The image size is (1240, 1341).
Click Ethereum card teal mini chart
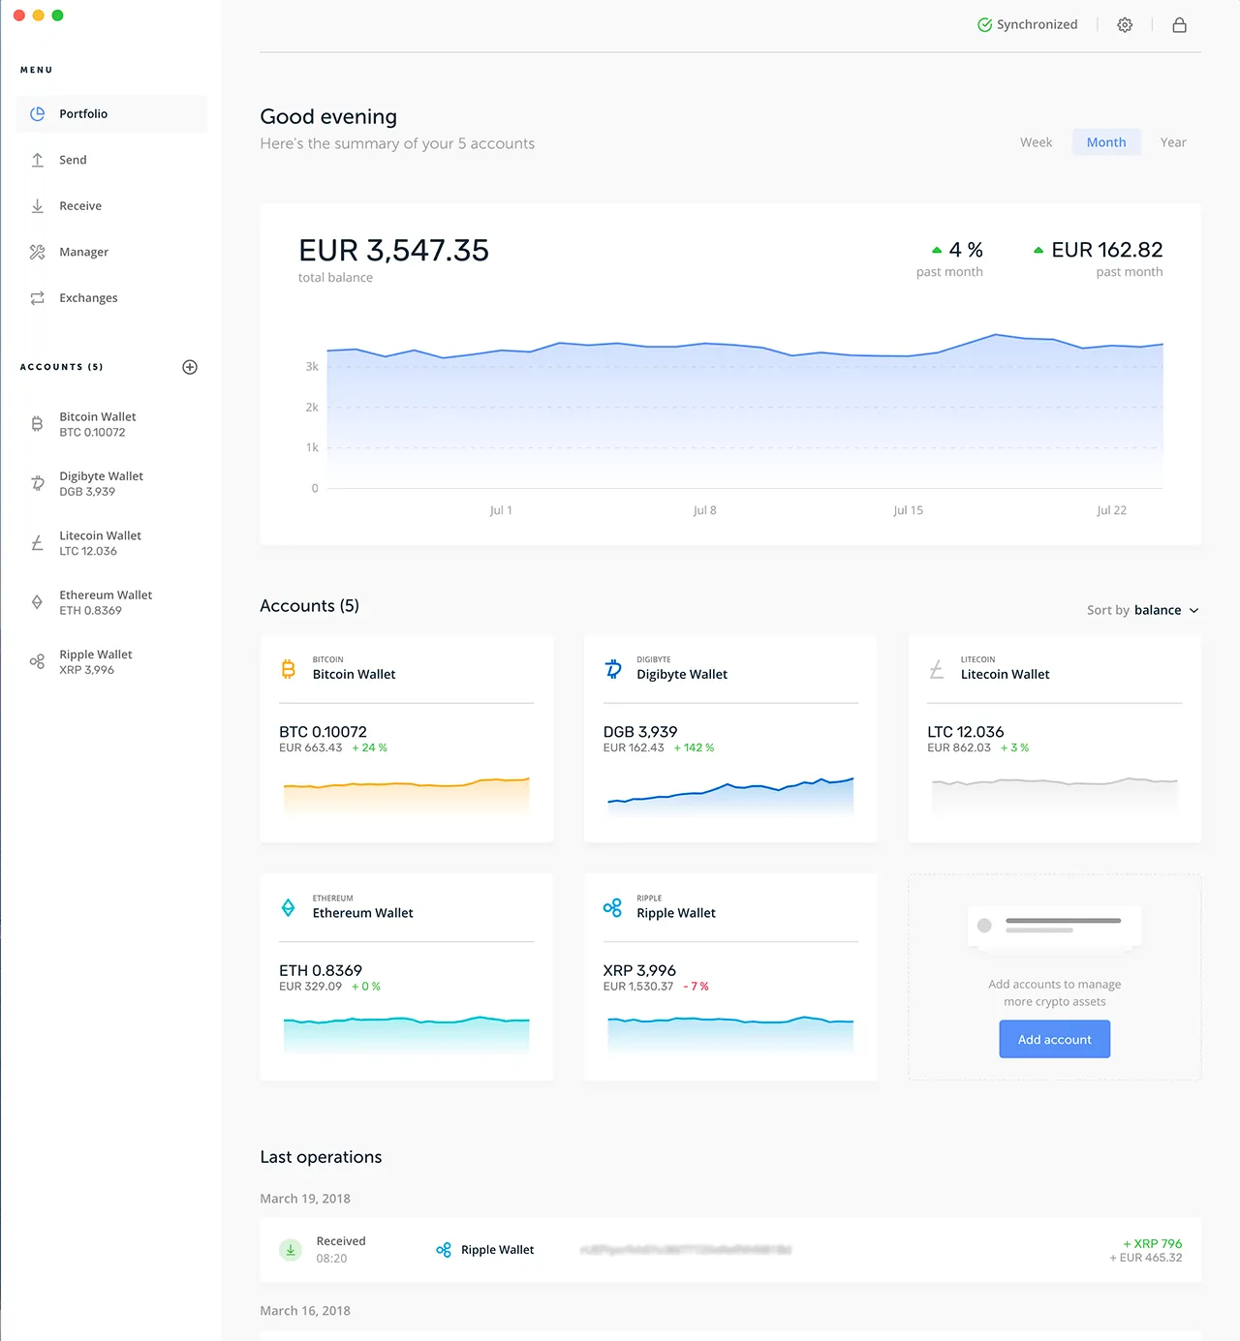(x=407, y=1034)
